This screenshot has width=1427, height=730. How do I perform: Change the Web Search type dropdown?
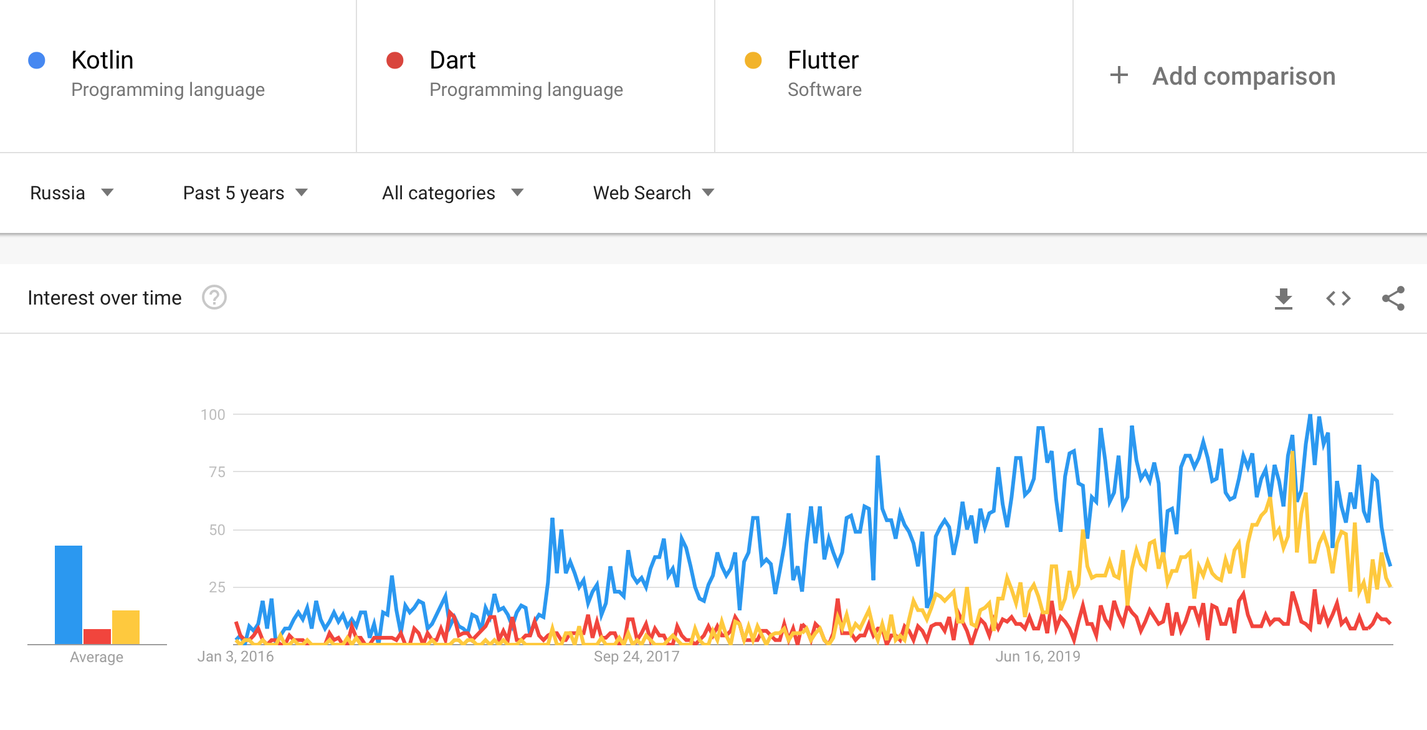click(653, 193)
